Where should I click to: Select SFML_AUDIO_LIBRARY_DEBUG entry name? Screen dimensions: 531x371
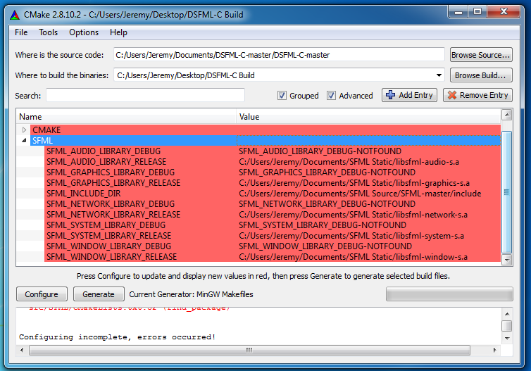104,151
